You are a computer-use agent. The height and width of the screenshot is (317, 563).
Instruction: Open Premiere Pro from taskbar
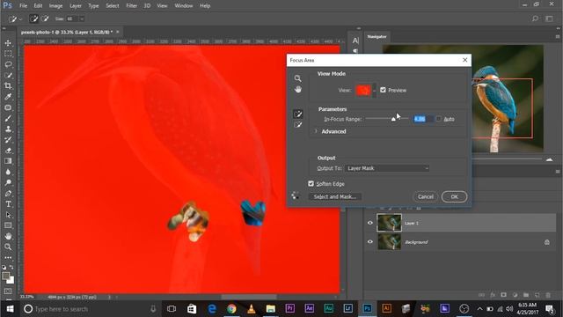click(x=289, y=309)
